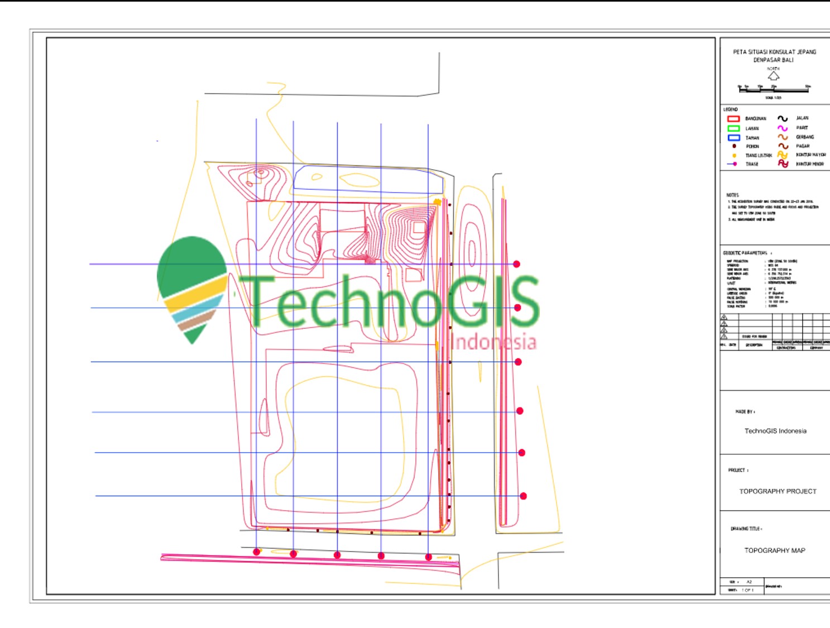Click the Trase line-and-dot legend symbol
Image resolution: width=830 pixels, height=628 pixels.
point(732,164)
